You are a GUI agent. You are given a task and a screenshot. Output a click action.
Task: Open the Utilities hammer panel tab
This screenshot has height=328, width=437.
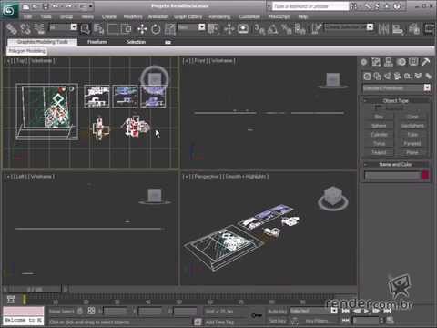[426, 62]
